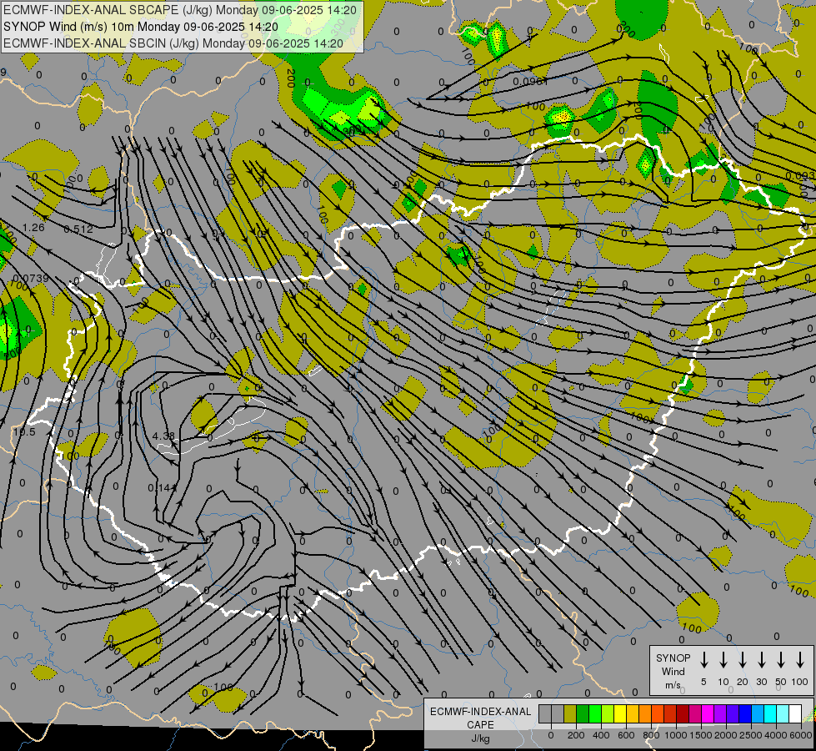Screen dimensions: 816x751
Task: Click the pure blue CAPE legend swatch
Action: pos(745,713)
